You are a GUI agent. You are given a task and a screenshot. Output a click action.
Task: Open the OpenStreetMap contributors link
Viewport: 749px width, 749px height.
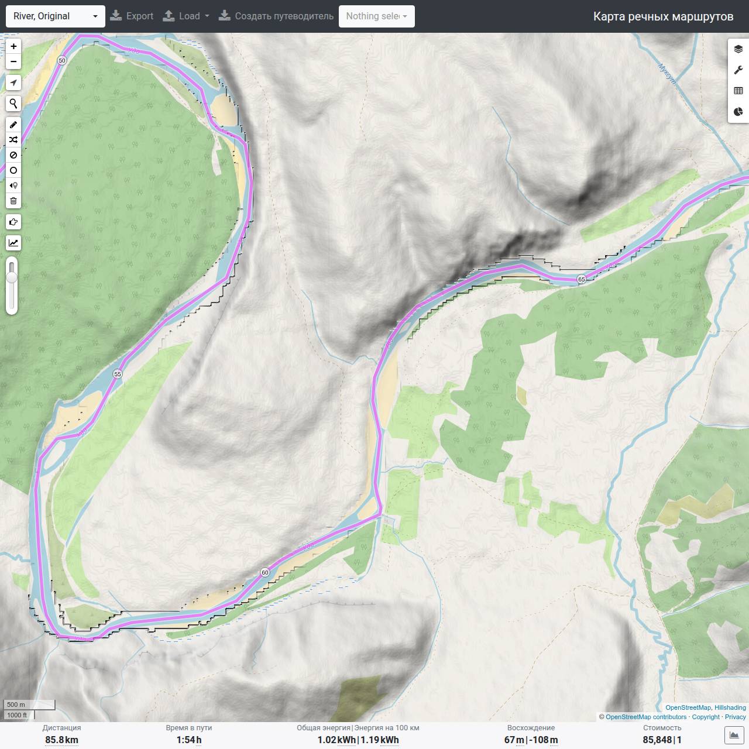[646, 717]
